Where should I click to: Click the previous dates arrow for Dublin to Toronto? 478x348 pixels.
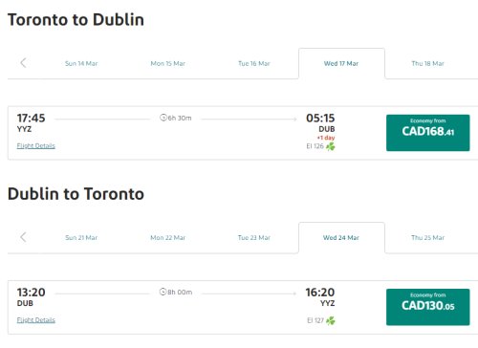click(x=23, y=237)
